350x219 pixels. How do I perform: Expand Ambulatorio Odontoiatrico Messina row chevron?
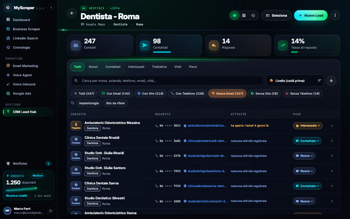tap(332, 126)
